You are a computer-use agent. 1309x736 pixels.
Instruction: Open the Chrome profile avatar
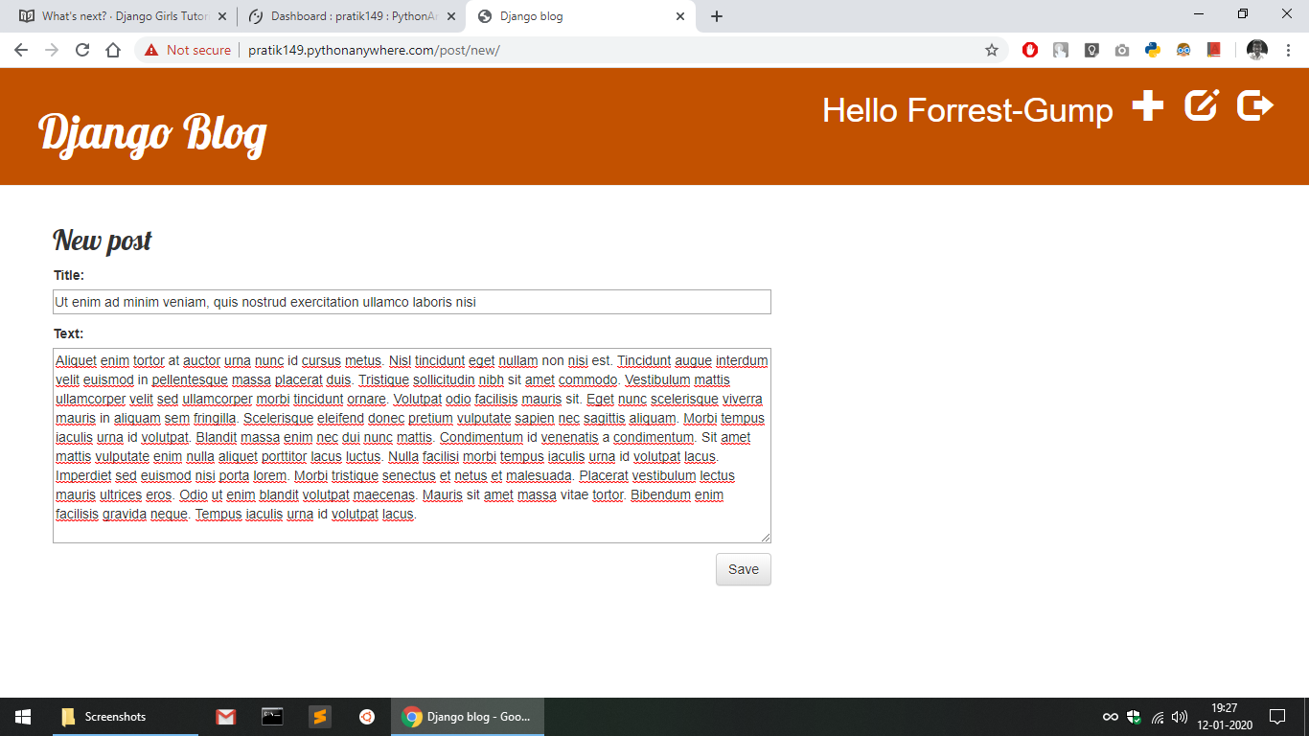(x=1257, y=50)
